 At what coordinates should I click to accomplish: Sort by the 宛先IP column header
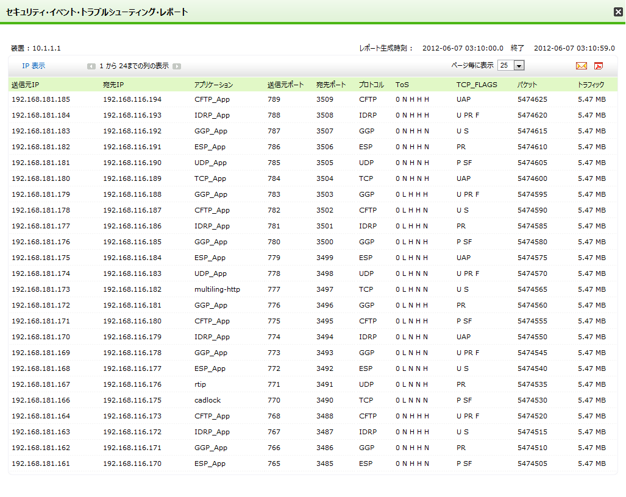click(x=113, y=85)
